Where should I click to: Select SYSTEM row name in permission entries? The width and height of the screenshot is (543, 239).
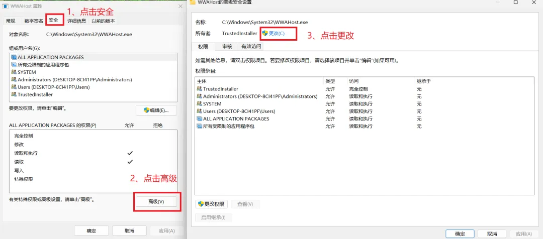(x=212, y=104)
